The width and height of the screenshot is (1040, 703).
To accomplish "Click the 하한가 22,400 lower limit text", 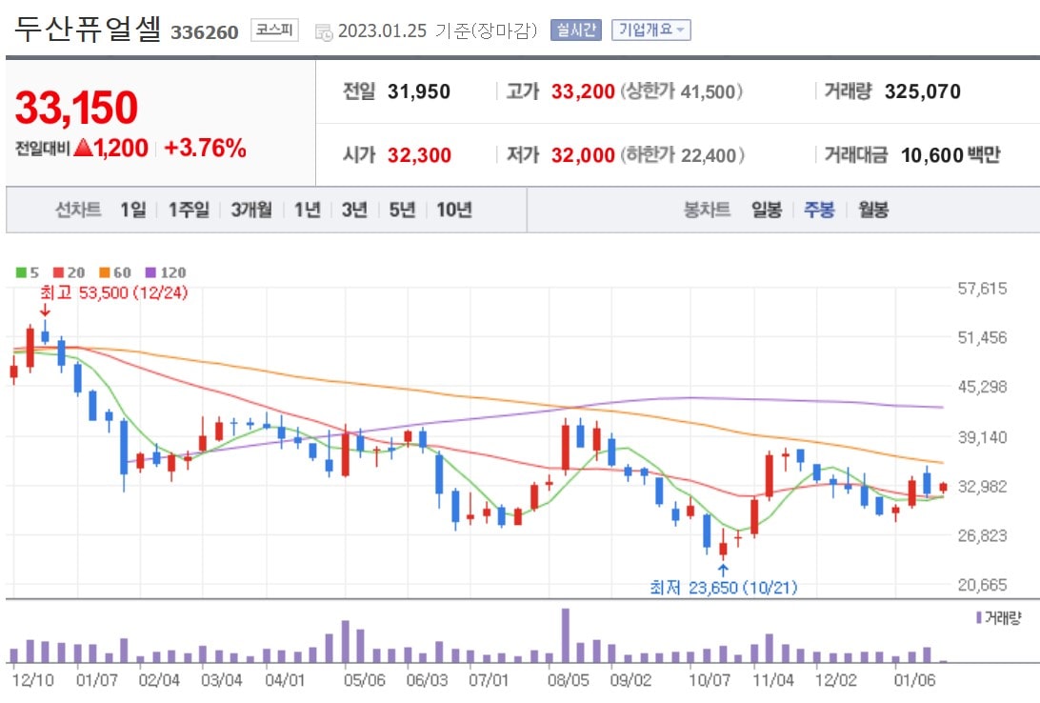I will tap(683, 155).
